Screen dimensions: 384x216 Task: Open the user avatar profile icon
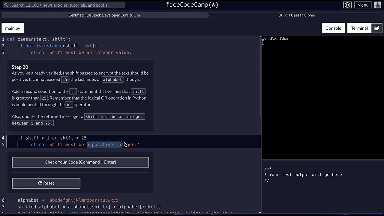(378, 5)
